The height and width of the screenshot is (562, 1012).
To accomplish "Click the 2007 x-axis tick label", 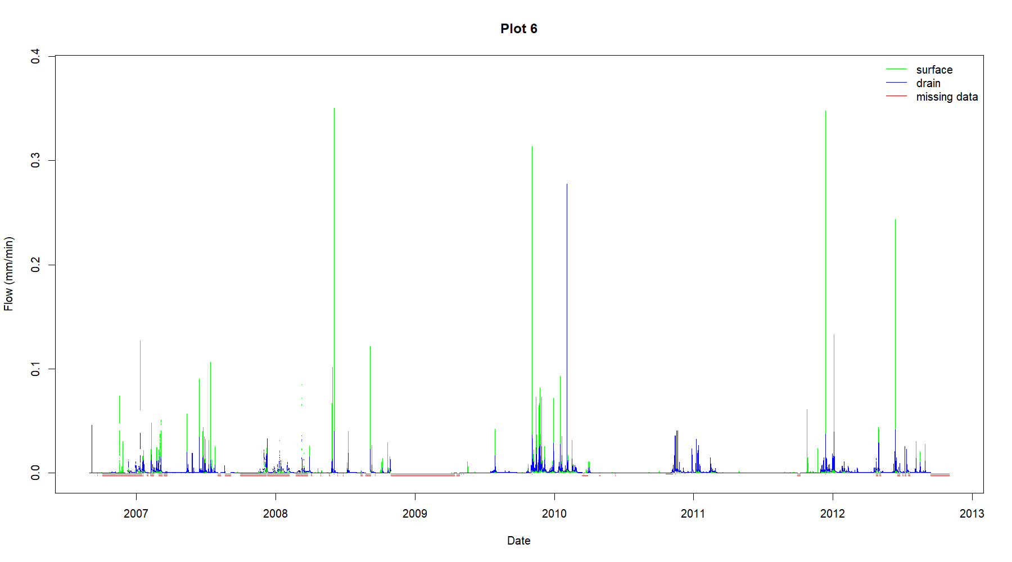I will click(x=136, y=513).
